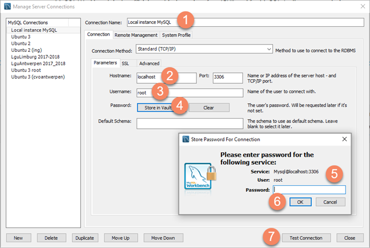Click the Username field containing root

click(x=190, y=93)
